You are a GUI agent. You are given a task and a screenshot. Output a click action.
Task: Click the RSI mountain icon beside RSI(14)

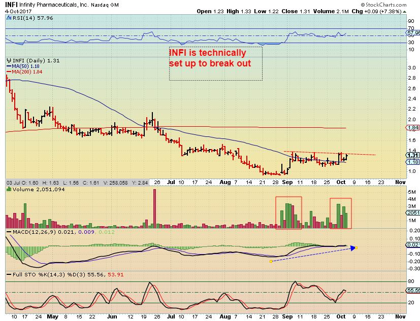pos(9,18)
